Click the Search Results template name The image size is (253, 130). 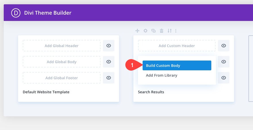tap(151, 92)
